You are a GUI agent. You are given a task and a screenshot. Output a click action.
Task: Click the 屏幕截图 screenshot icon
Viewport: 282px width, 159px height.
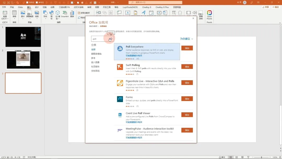pyautogui.click(x=30, y=13)
